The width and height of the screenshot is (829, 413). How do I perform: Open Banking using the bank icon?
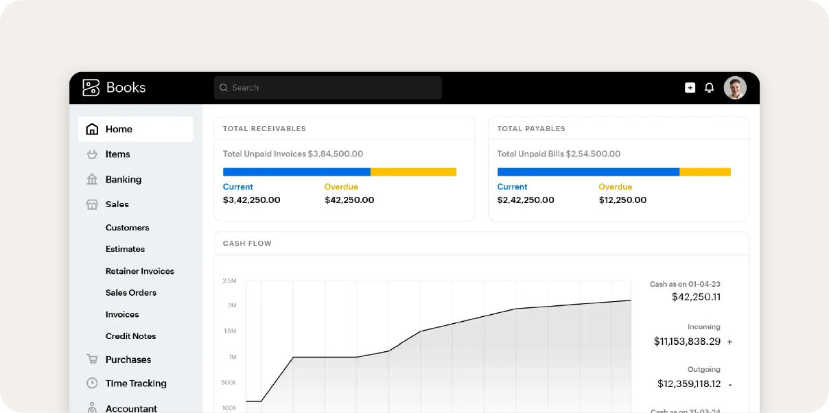[92, 179]
